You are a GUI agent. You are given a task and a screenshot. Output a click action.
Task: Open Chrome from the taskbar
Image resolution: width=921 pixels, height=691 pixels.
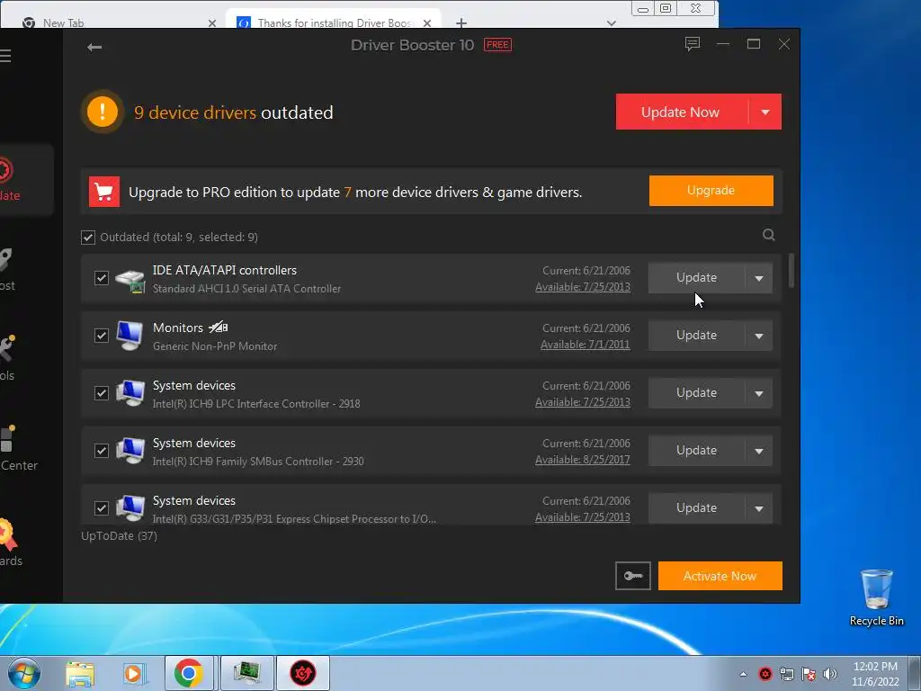189,673
